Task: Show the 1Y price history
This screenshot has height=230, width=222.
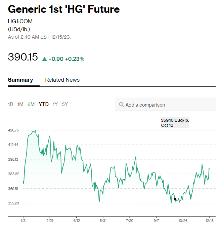Action: tap(55, 104)
